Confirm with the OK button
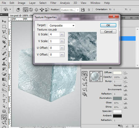Viewport: 139px width, 128px height. tap(108, 25)
